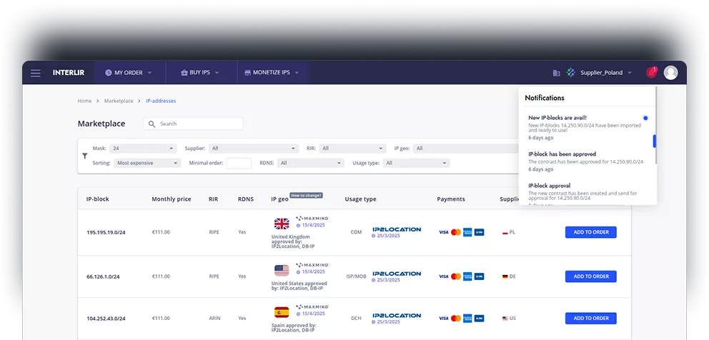Click the United Kingdom flag icon

click(x=282, y=224)
